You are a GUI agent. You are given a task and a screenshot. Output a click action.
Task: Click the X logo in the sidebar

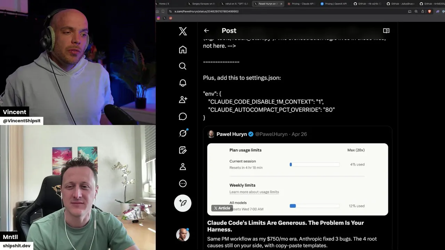pos(183,31)
